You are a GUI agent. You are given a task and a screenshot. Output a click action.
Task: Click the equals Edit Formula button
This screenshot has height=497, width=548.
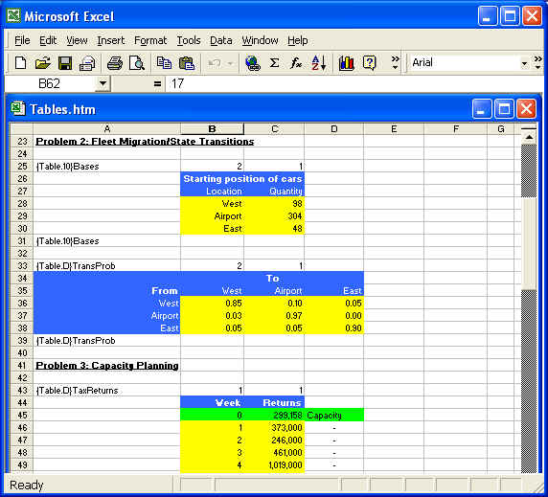pos(158,84)
